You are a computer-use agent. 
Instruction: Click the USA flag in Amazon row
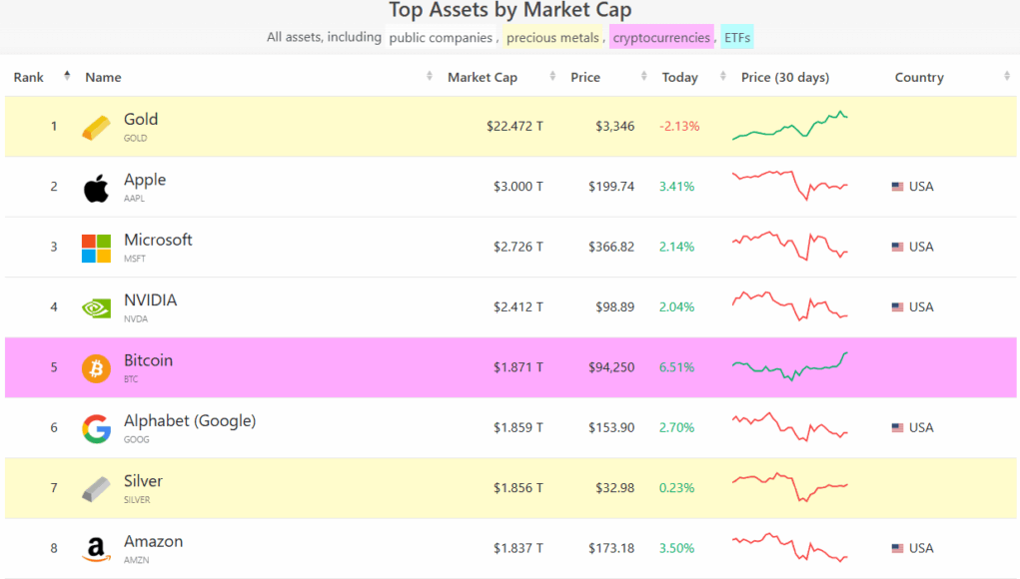click(x=898, y=548)
